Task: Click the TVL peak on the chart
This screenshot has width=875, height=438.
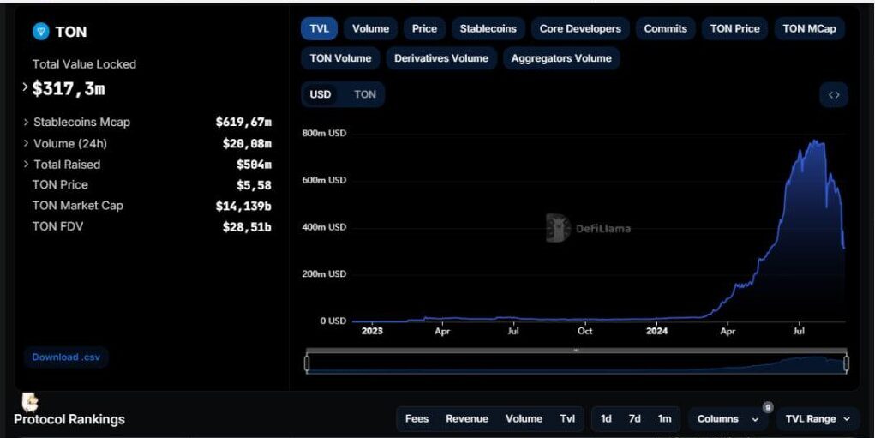Action: [x=814, y=141]
